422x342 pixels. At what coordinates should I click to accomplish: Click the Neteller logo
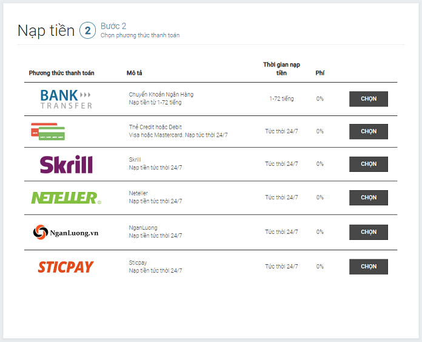coord(66,197)
